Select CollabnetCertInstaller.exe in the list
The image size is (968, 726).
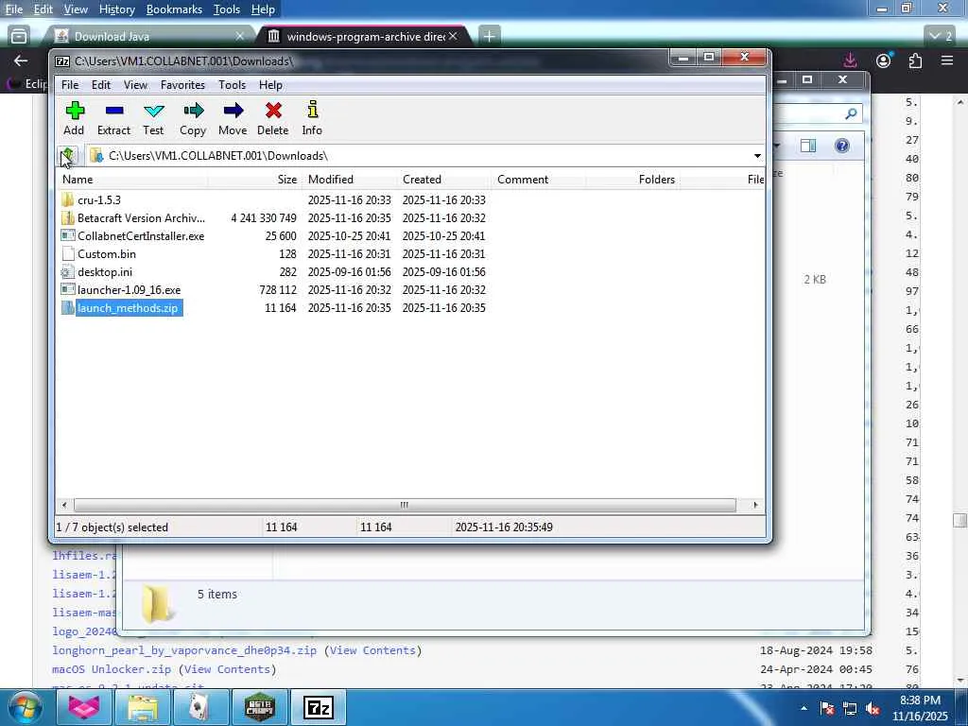coord(141,235)
